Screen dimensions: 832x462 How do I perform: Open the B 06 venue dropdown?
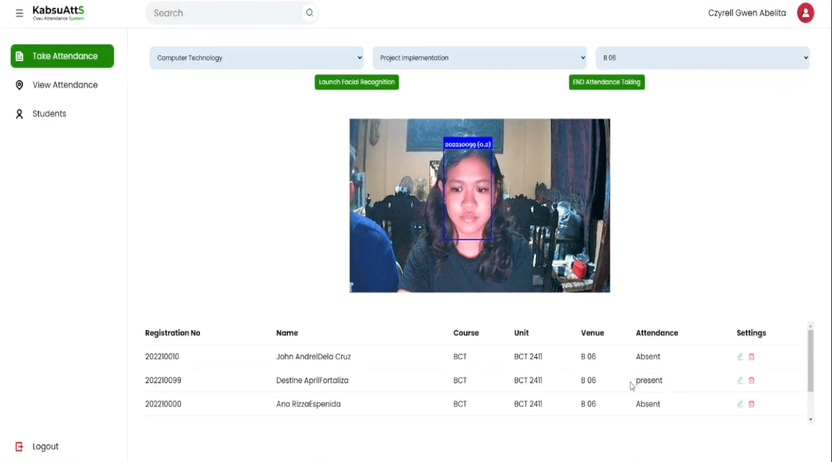point(702,57)
